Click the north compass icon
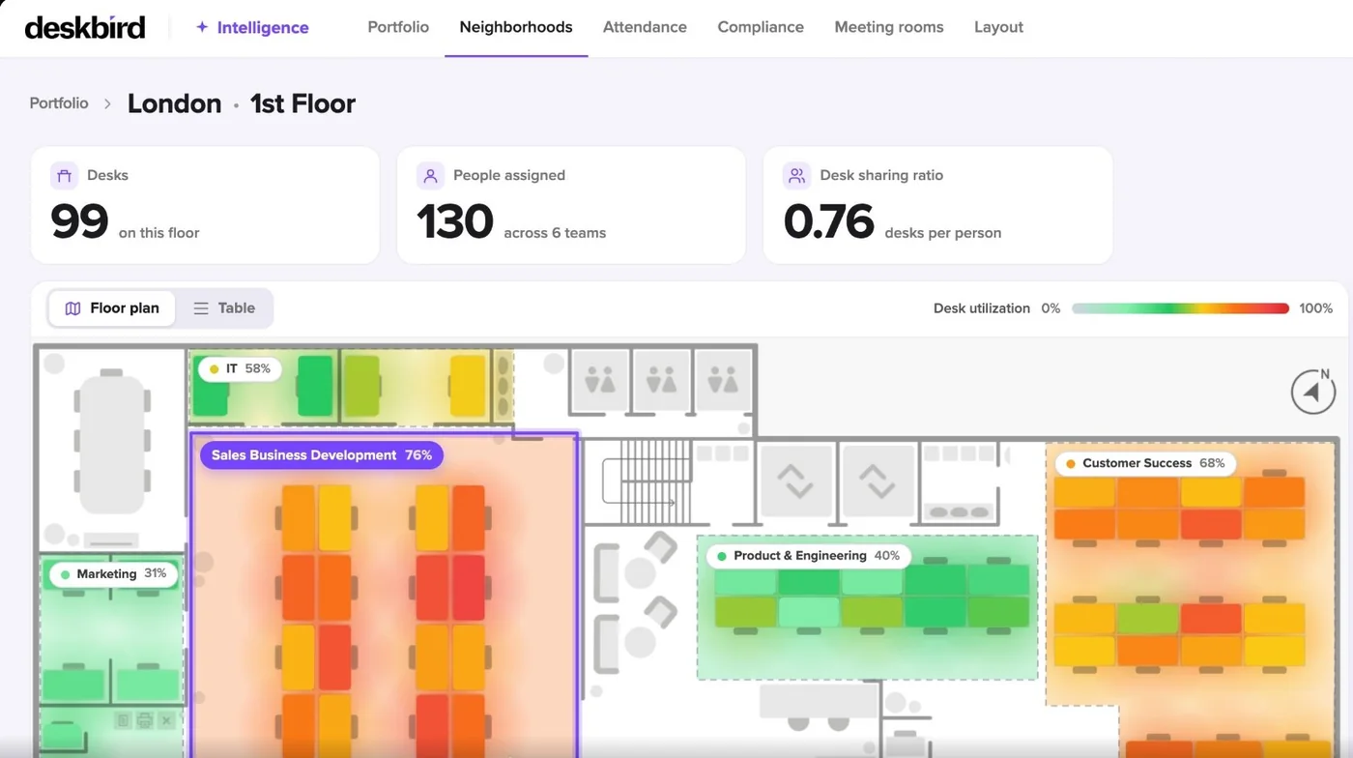The image size is (1353, 758). coord(1312,392)
